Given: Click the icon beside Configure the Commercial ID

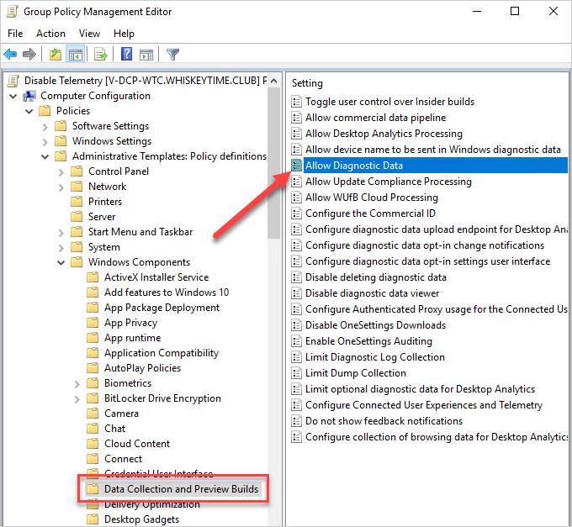Looking at the screenshot, I should coord(297,213).
